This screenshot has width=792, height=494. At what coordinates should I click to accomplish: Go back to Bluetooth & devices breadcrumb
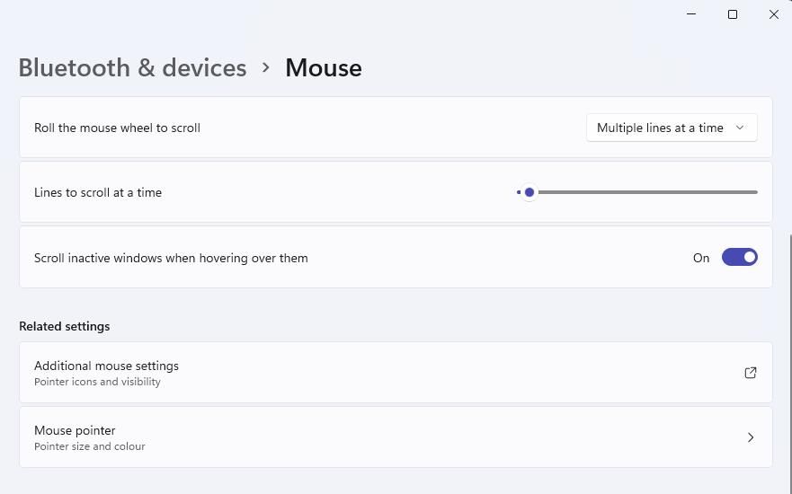pyautogui.click(x=132, y=67)
